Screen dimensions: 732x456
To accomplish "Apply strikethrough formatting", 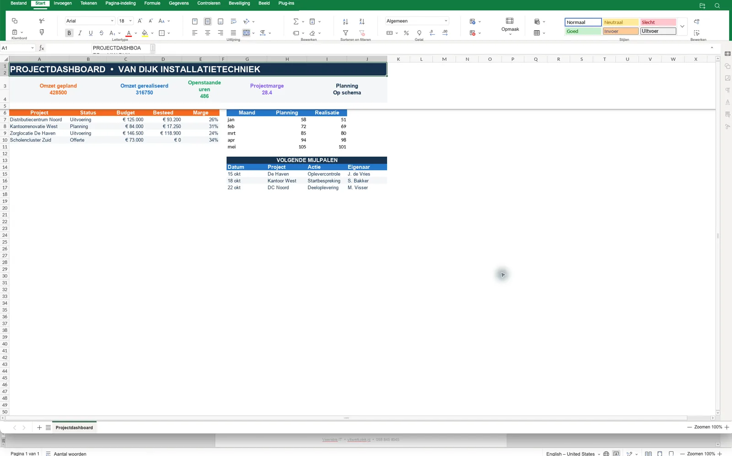I will (102, 33).
